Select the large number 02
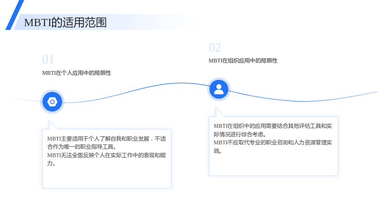 (x=215, y=47)
